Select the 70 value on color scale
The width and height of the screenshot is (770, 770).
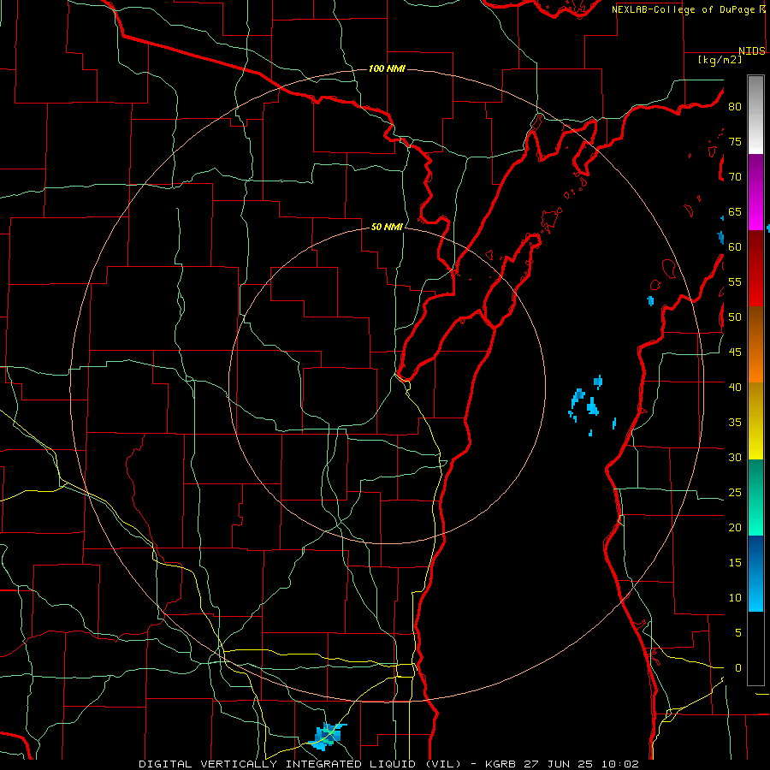coord(735,177)
